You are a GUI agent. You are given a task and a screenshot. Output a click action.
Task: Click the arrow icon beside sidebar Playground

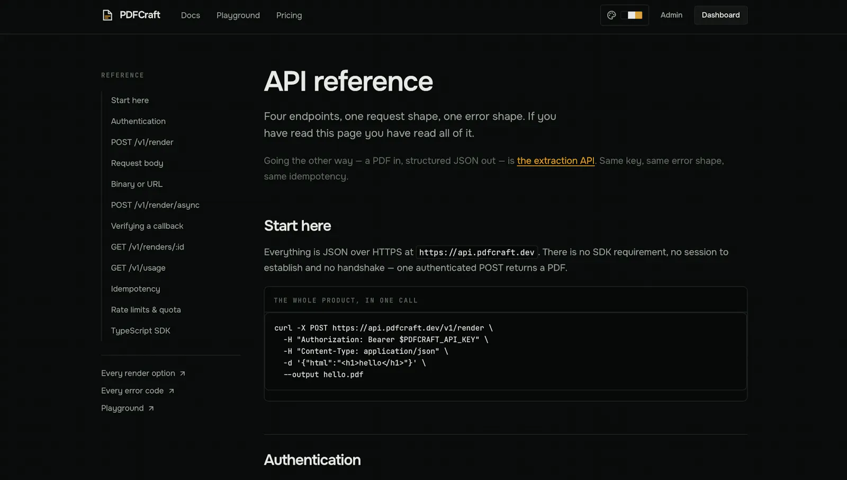coord(151,408)
